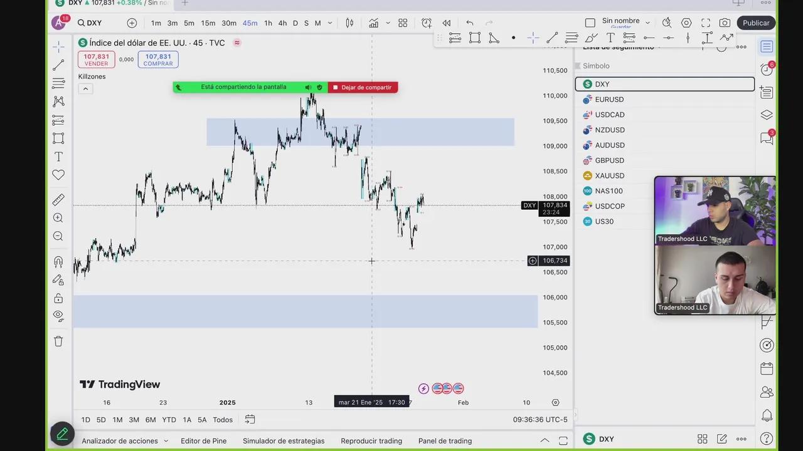Screen dimensions: 803x451
Task: Select the 4h timeframe
Action: point(282,23)
